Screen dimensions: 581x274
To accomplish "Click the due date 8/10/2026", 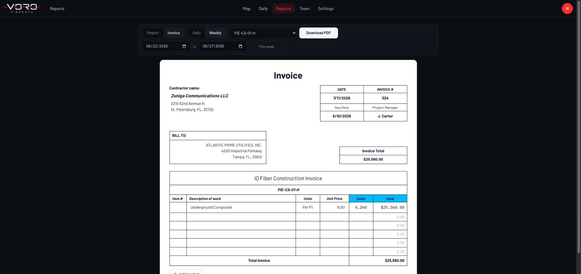I will tap(342, 116).
